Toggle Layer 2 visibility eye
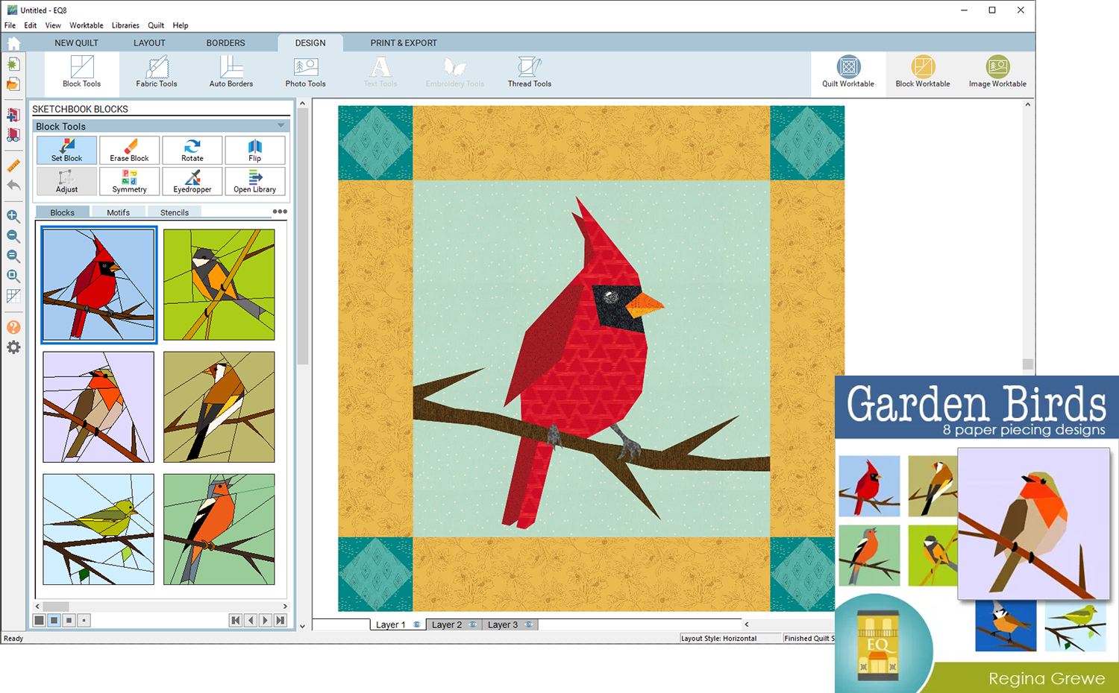This screenshot has width=1119, height=693. click(473, 624)
